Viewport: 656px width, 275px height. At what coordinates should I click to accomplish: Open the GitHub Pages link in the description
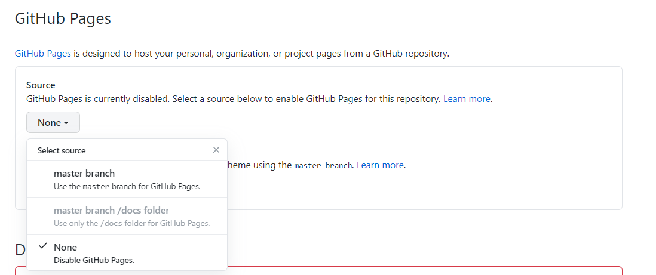pos(42,54)
